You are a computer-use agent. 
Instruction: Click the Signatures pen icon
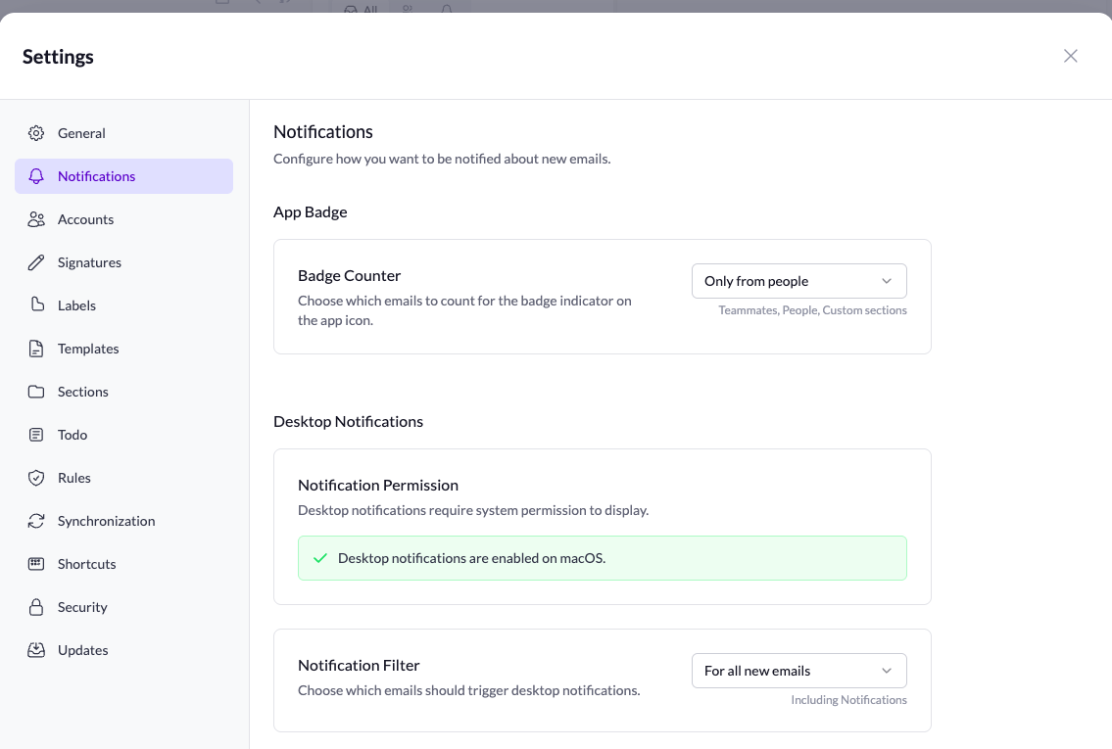click(x=36, y=262)
